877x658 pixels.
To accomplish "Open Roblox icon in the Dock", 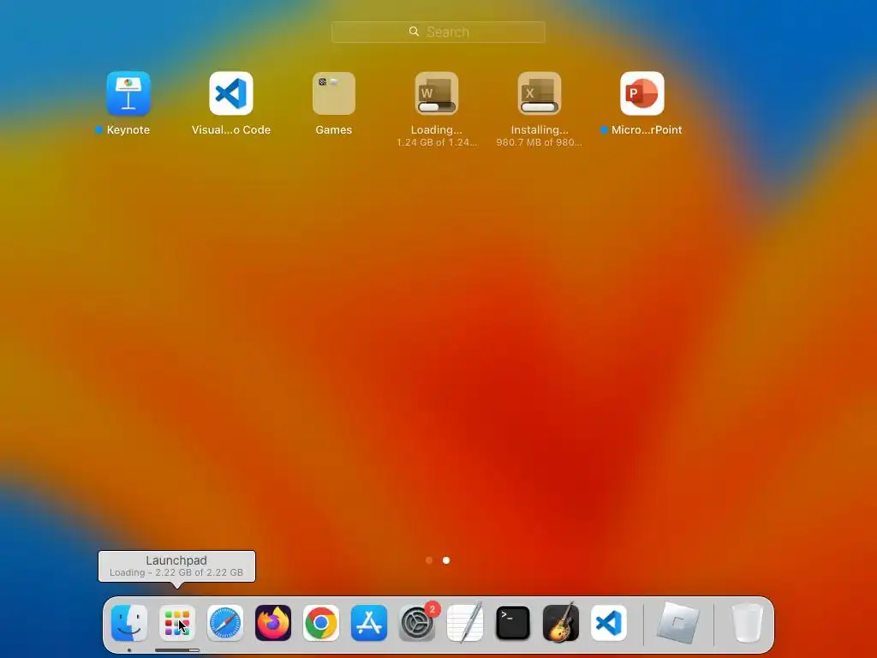I will 678,623.
